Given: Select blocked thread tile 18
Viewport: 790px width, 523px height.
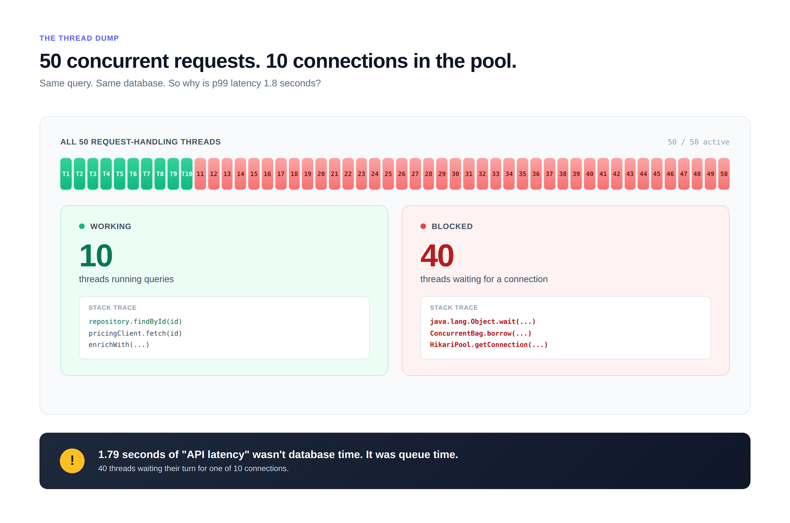Looking at the screenshot, I should point(294,174).
